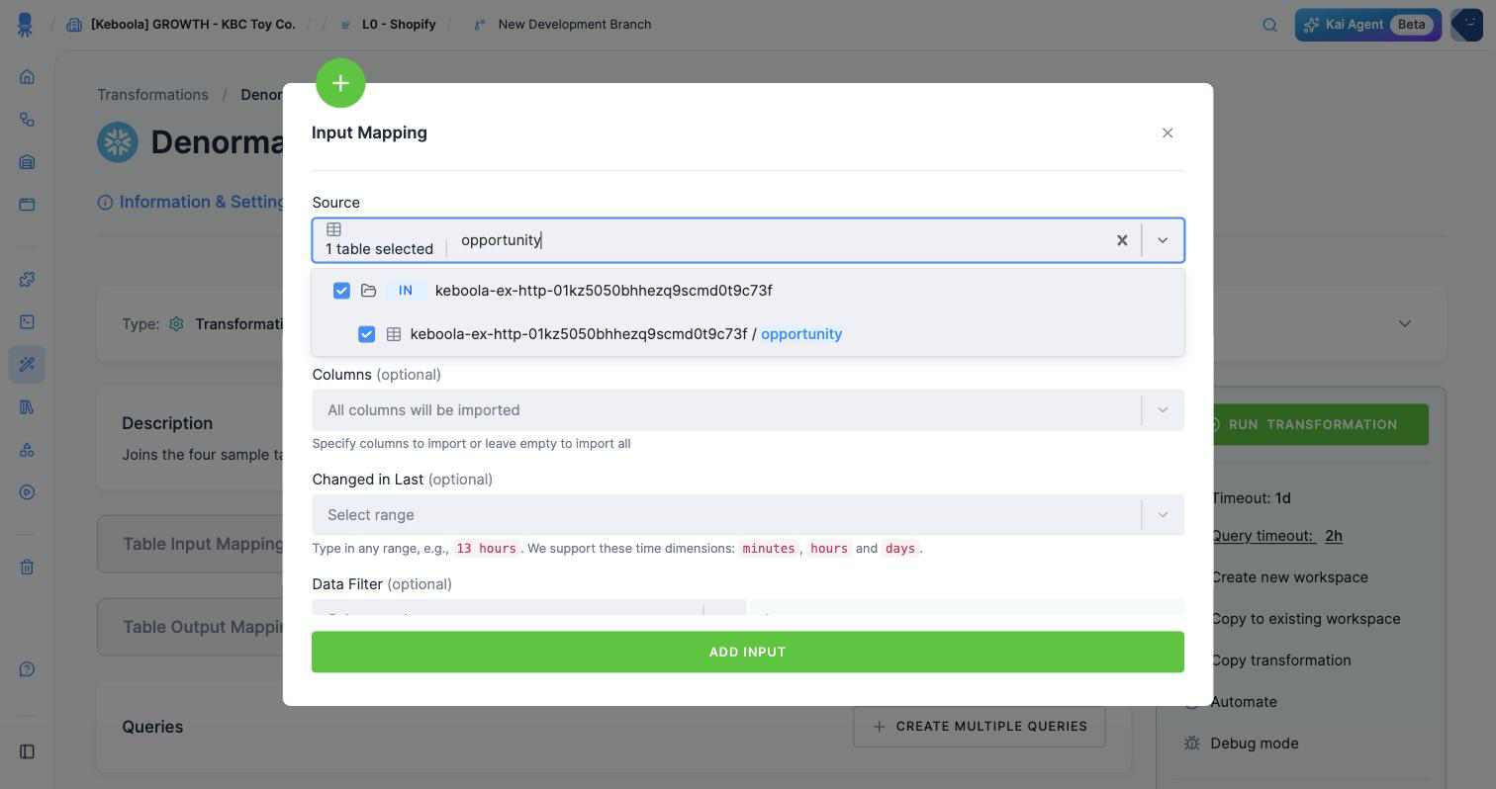Click the IN stage badge
This screenshot has width=1496, height=789.
coord(406,291)
